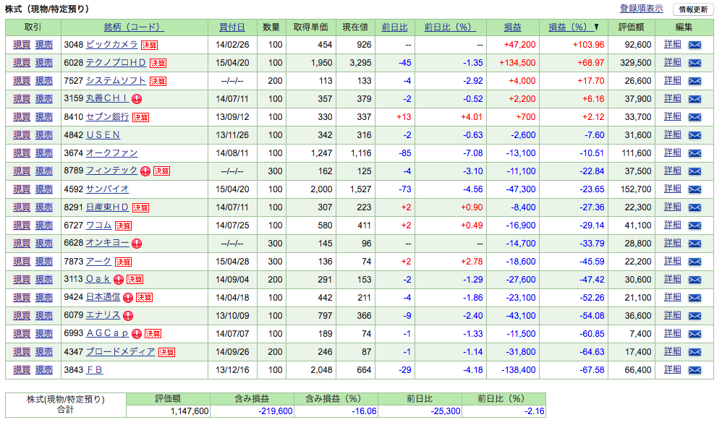Click red alert icon next to AGCap
The height and width of the screenshot is (425, 722).
(x=137, y=334)
